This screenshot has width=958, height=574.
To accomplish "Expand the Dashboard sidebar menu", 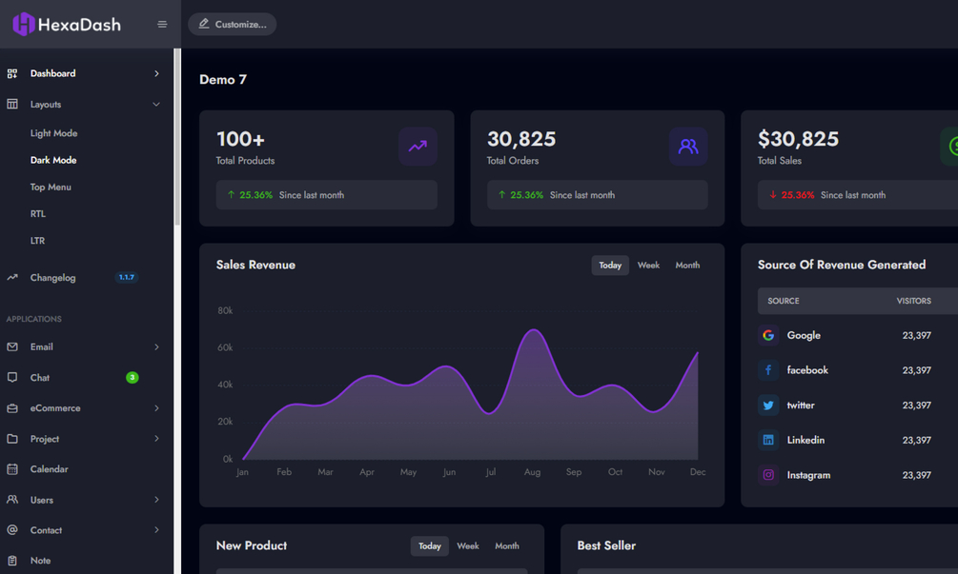I will pos(86,73).
